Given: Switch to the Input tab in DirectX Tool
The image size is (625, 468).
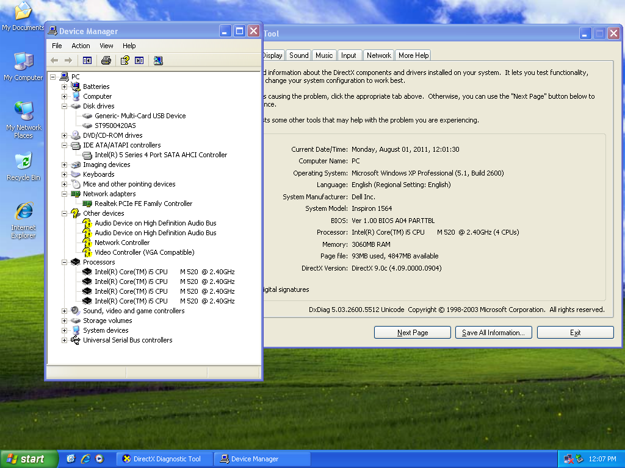Looking at the screenshot, I should tap(349, 55).
